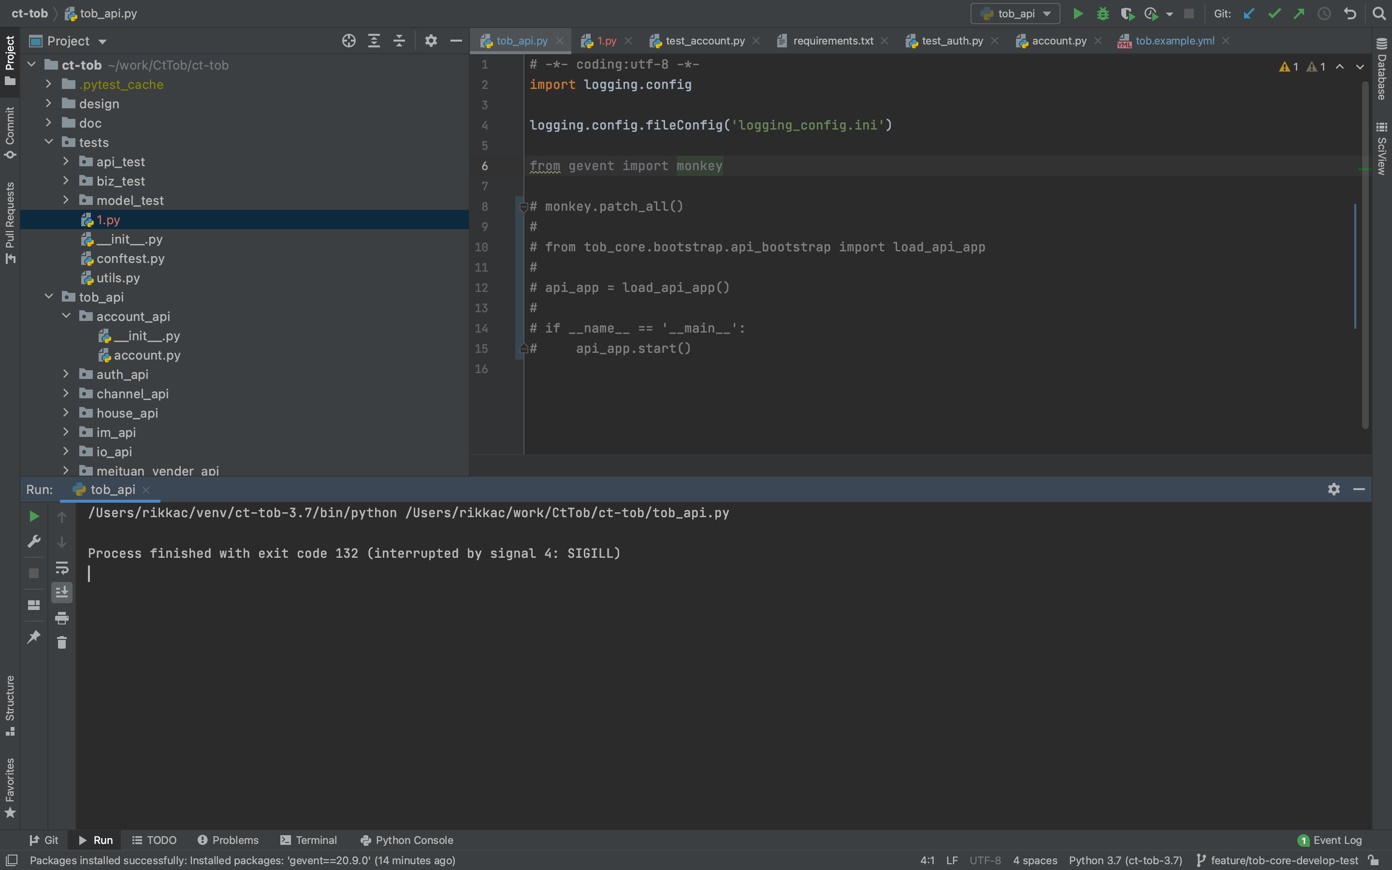Collapse the tests folder
Image resolution: width=1392 pixels, height=870 pixels.
49,142
